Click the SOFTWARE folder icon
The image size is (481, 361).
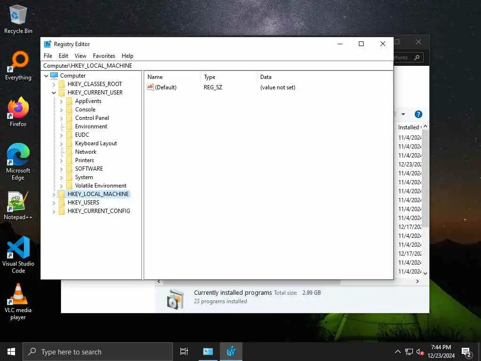click(x=70, y=169)
